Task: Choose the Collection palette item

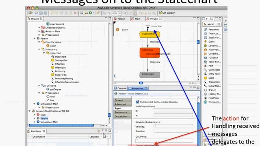Action: (x=212, y=54)
